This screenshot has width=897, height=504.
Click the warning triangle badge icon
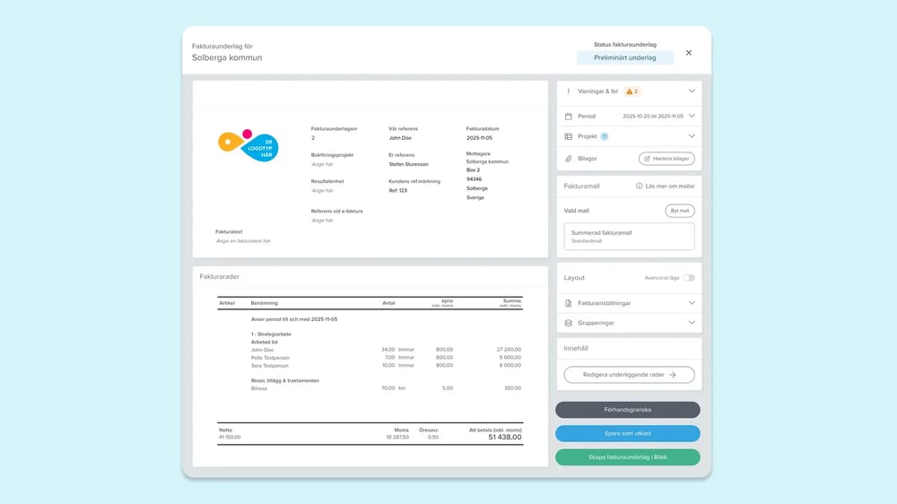tap(630, 91)
